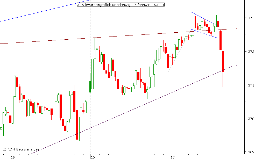The width and height of the screenshot is (255, 159).
Task: Click the trendline label t
Action: 236,28
